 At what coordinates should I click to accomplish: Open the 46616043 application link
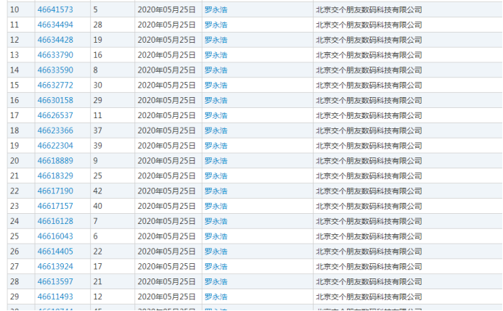(55, 236)
